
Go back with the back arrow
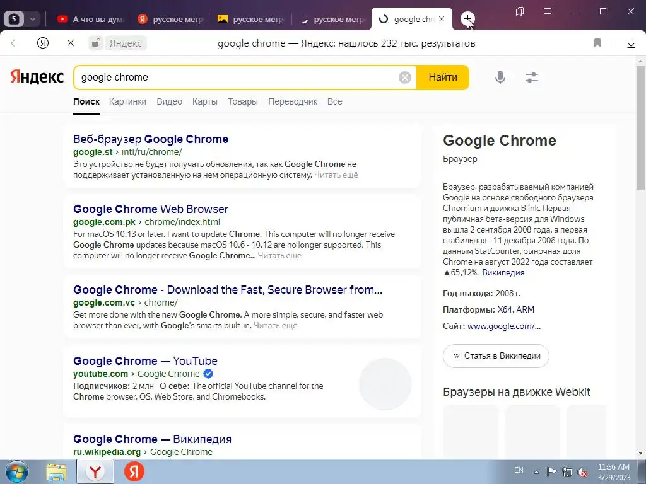tap(15, 43)
